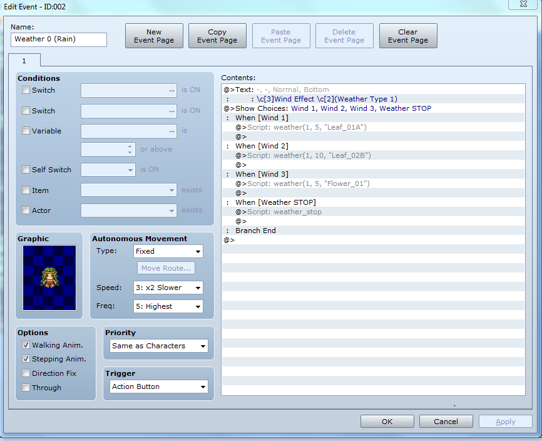
Task: Enable the Through option
Action: [26, 387]
